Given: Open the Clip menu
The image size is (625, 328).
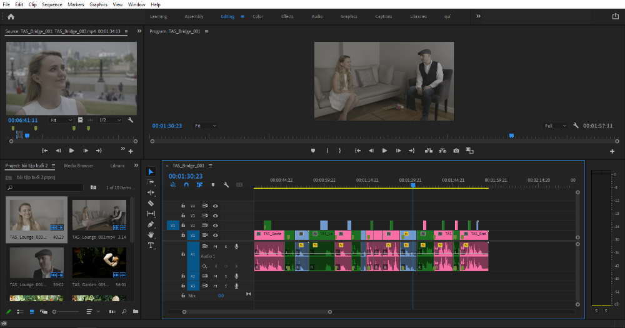Looking at the screenshot, I should click(32, 4).
